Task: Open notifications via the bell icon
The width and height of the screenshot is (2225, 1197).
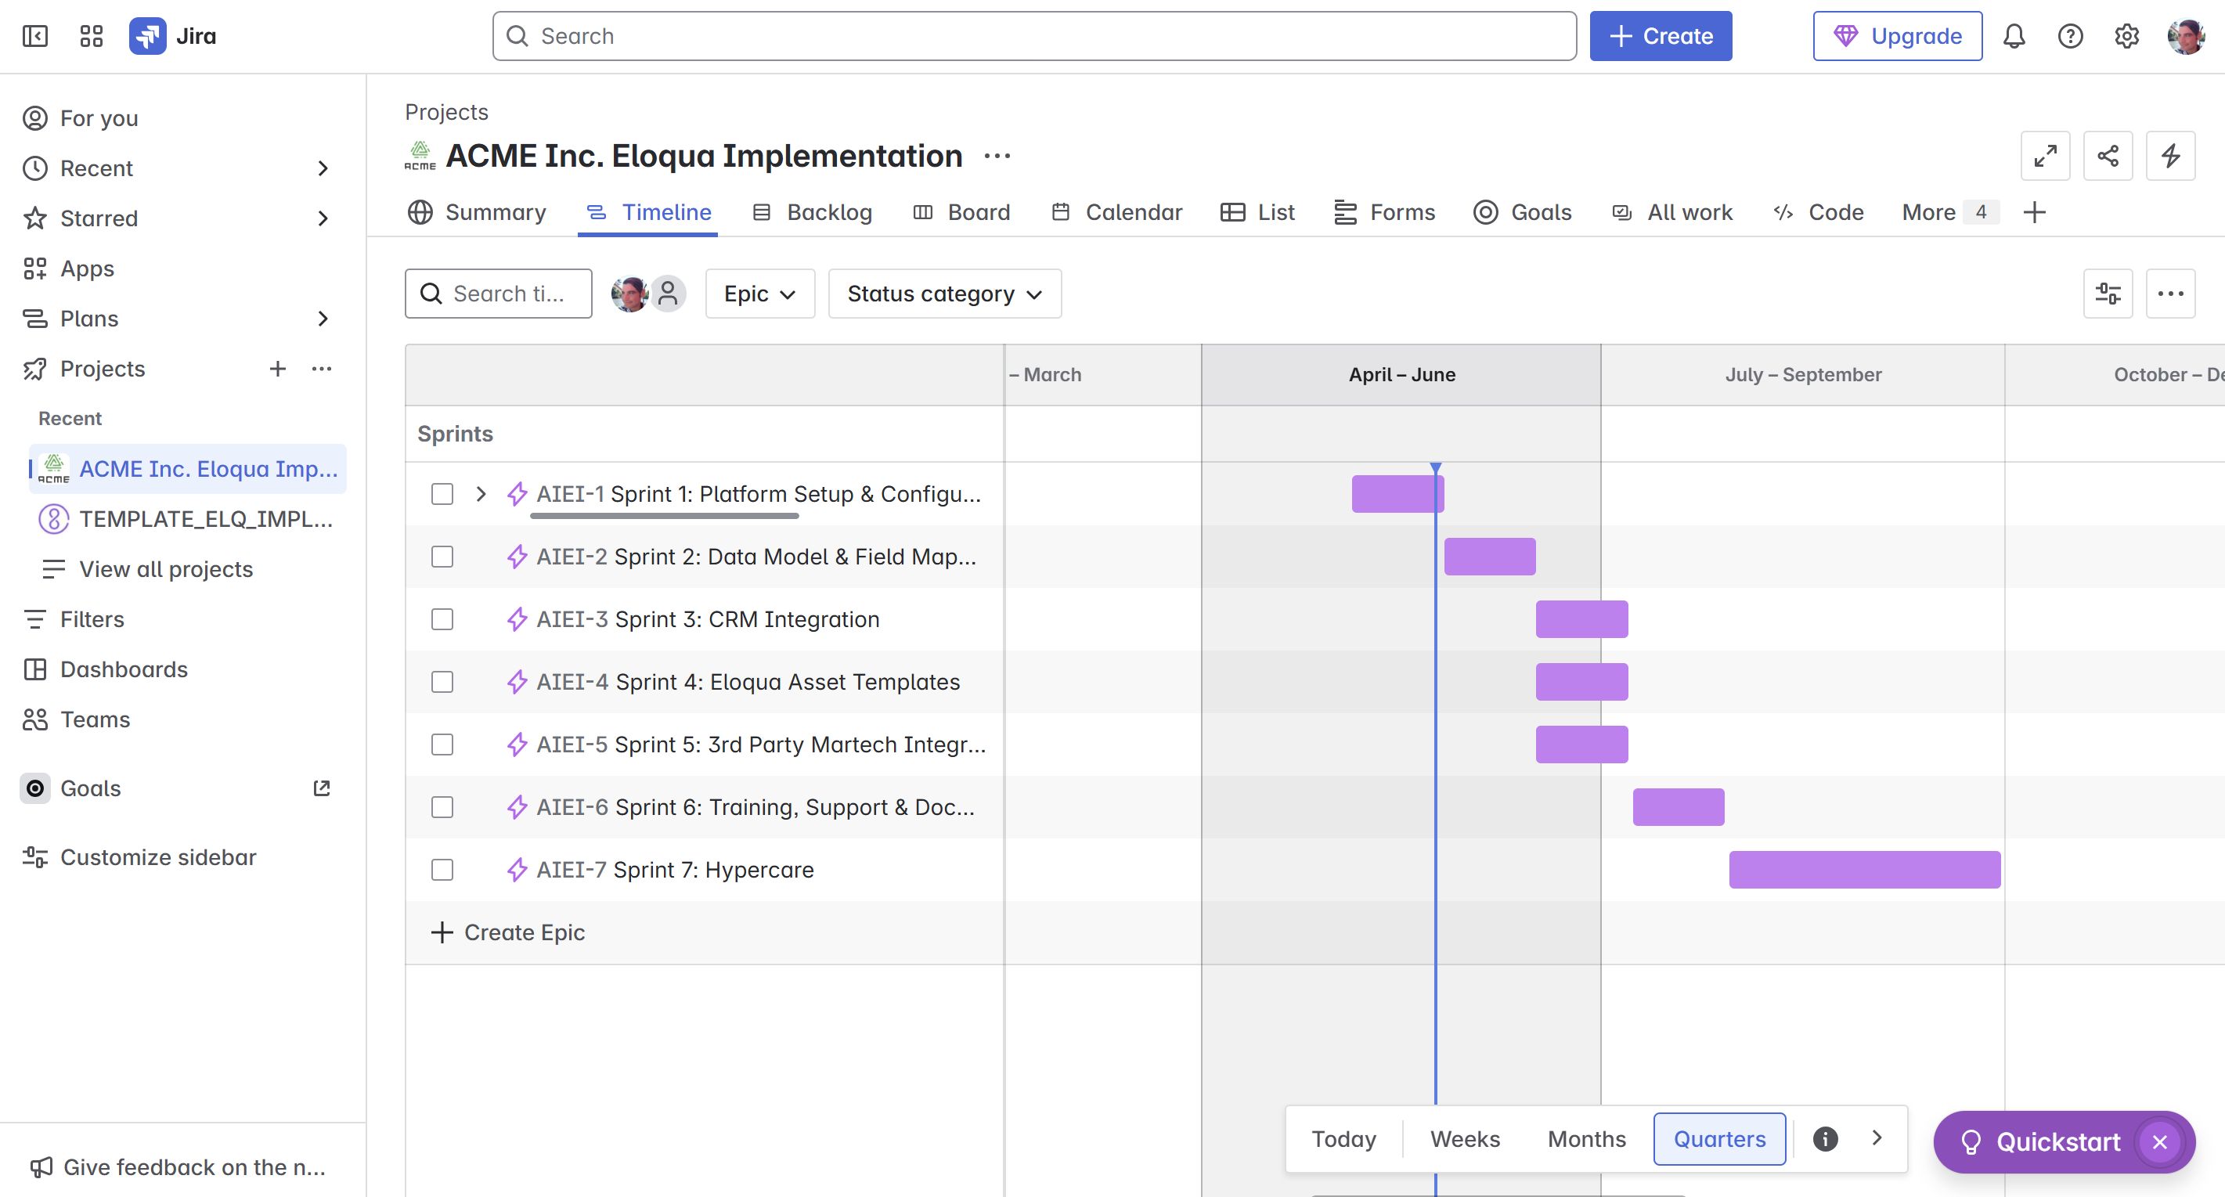Action: coord(2014,35)
